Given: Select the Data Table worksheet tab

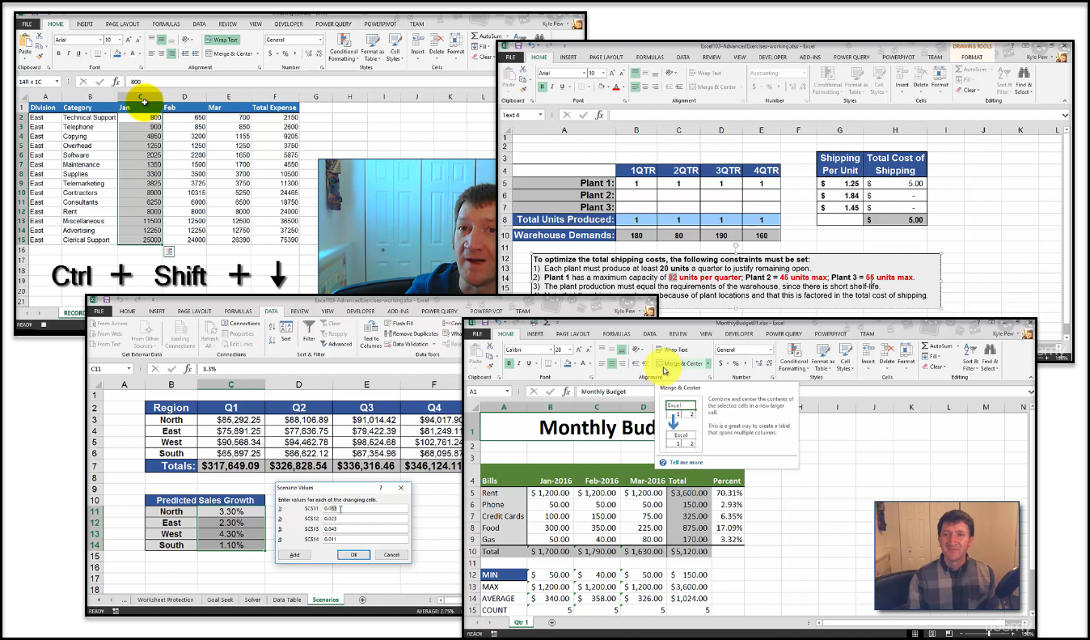Looking at the screenshot, I should 286,600.
